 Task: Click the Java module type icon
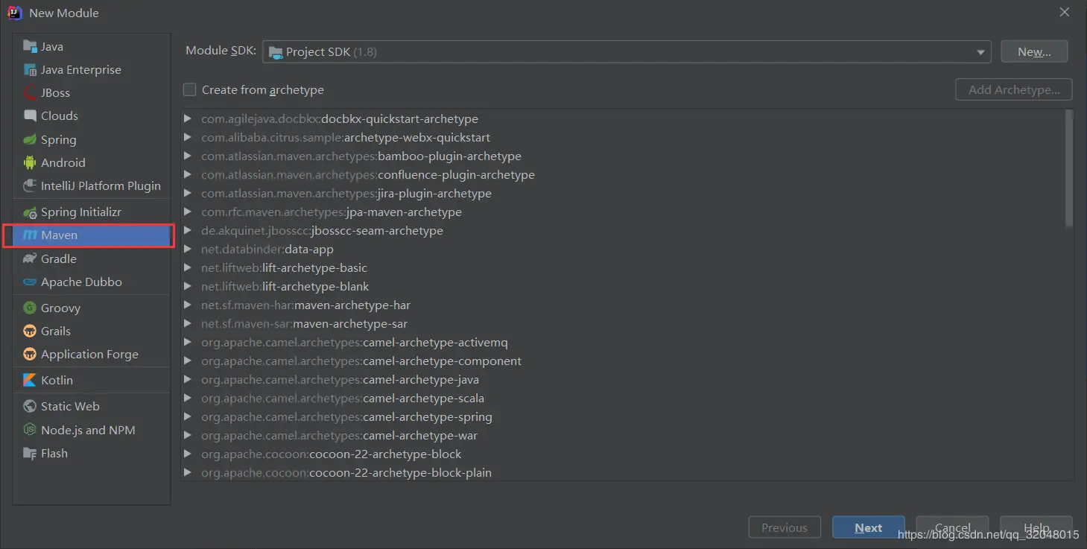pos(30,46)
